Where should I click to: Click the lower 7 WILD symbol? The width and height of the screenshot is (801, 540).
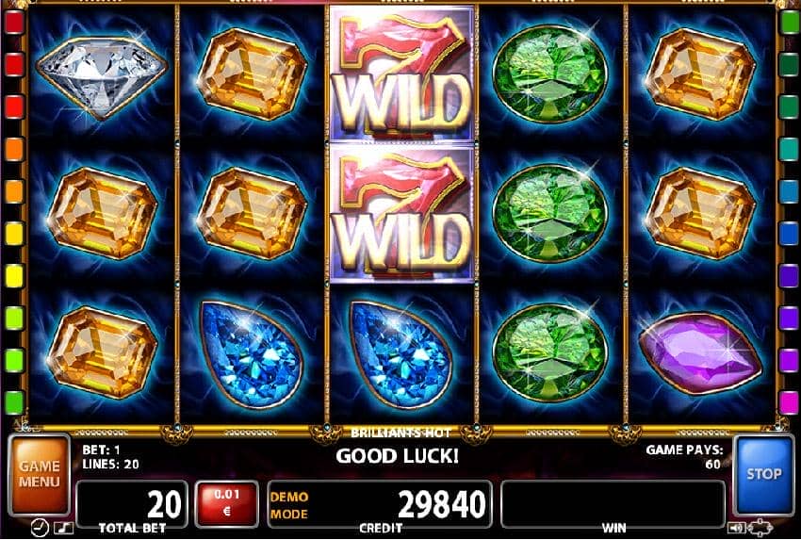(402, 214)
